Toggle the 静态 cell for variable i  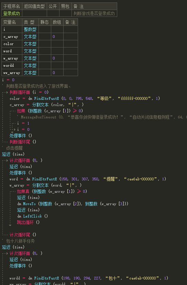tap(45, 29)
